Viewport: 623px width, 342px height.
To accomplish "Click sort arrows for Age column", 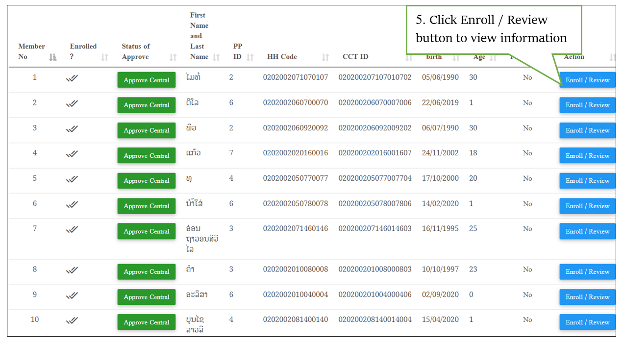I will coord(493,57).
